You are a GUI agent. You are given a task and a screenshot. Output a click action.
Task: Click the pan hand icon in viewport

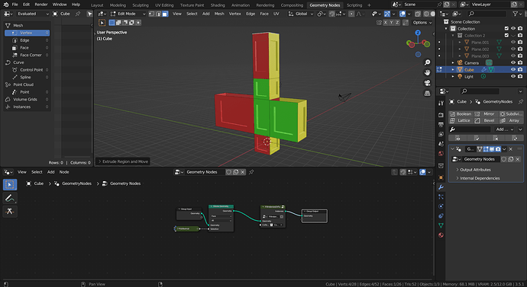pos(427,72)
